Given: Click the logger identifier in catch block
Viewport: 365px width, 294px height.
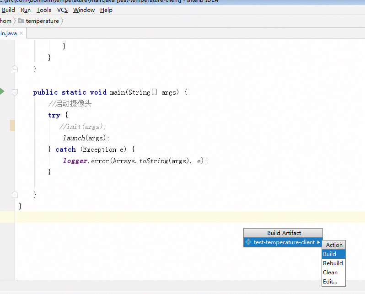Looking at the screenshot, I should [75, 161].
